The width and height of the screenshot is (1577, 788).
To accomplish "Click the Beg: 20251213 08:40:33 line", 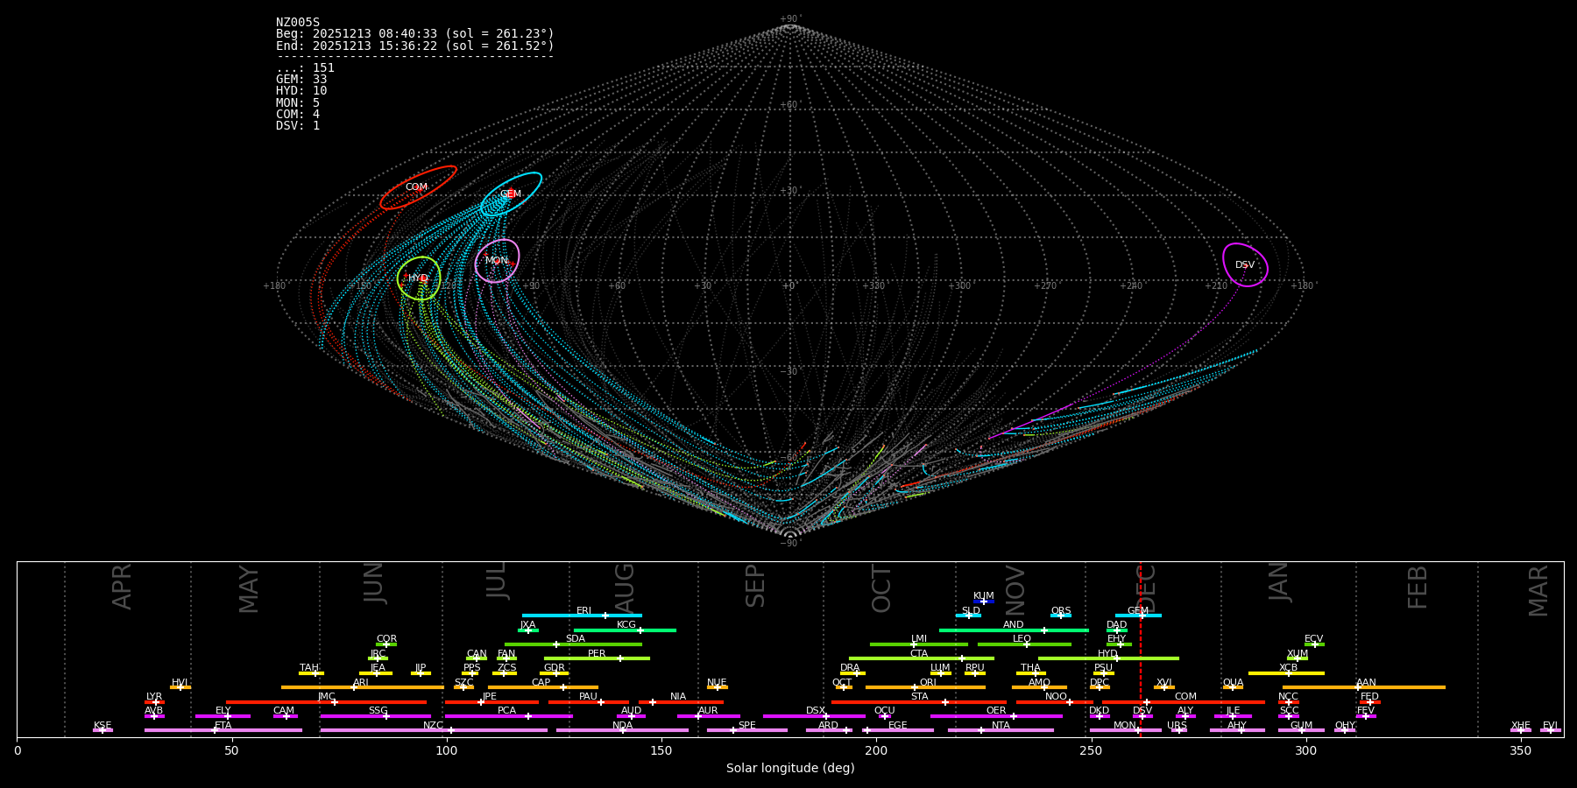I will 415,34.
